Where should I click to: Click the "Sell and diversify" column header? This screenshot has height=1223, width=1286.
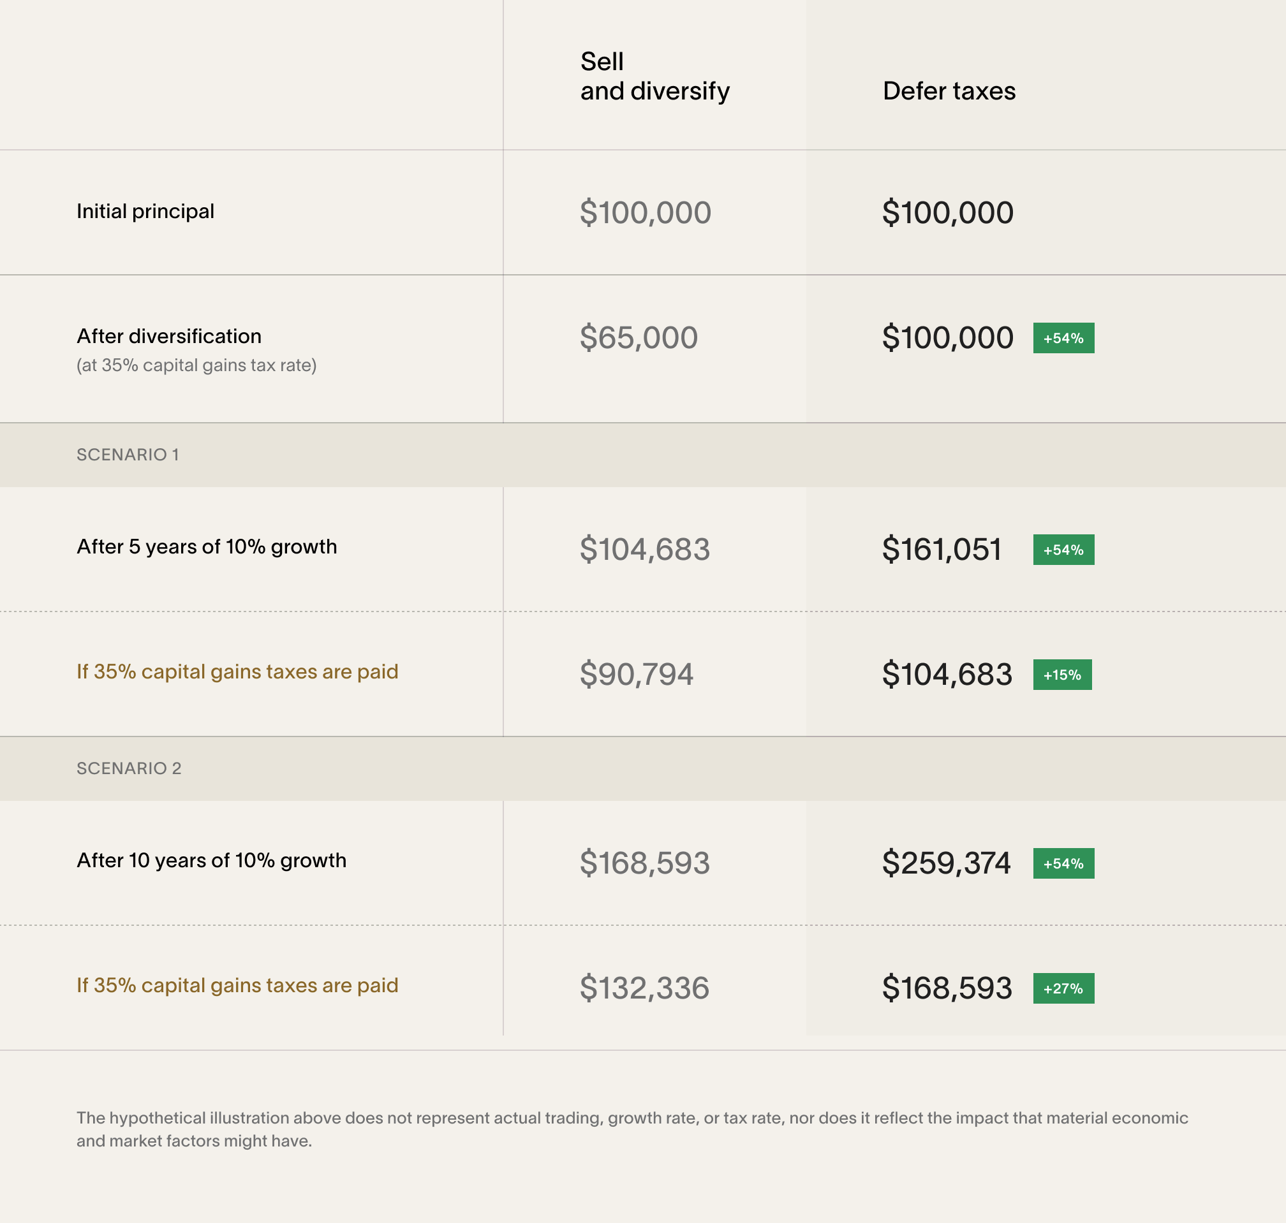tap(654, 77)
